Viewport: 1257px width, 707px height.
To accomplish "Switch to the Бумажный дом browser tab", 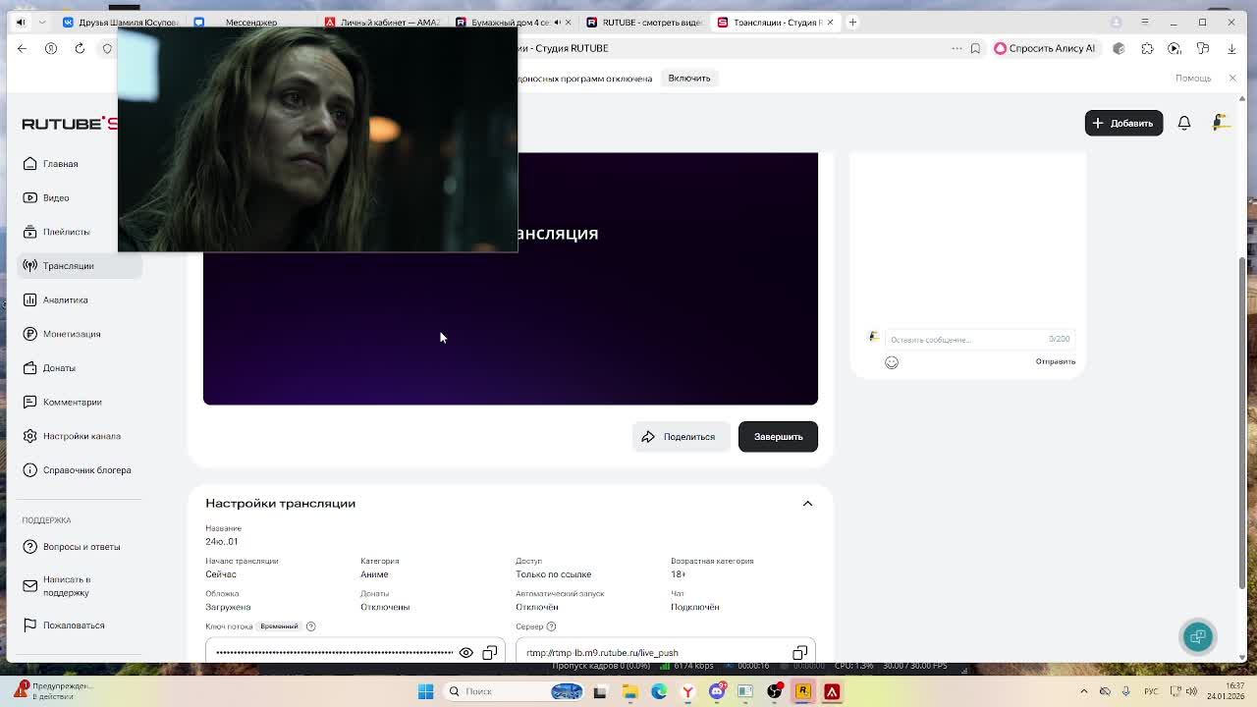I will tap(512, 22).
